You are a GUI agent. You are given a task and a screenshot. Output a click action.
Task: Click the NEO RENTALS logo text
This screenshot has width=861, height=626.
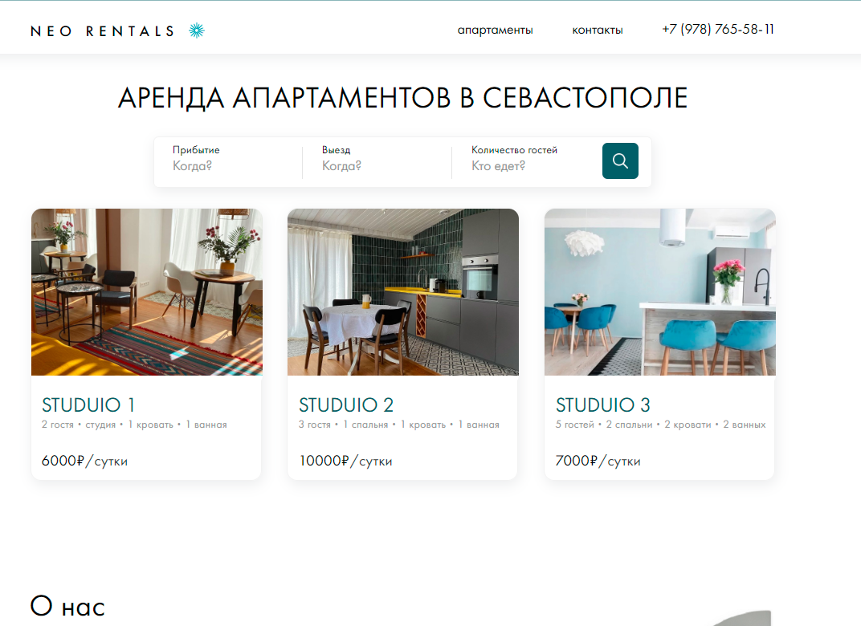[x=102, y=31]
